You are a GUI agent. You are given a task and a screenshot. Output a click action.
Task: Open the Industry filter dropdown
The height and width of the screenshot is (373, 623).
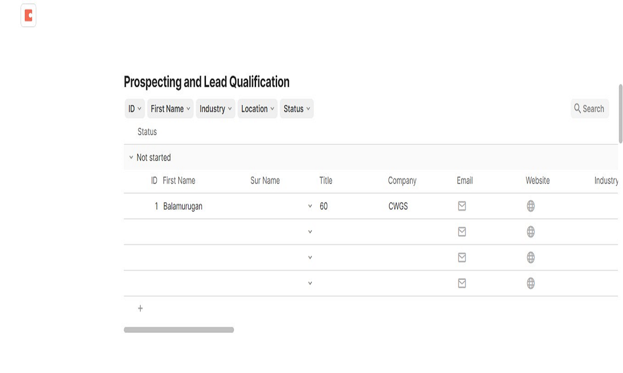[x=215, y=108]
